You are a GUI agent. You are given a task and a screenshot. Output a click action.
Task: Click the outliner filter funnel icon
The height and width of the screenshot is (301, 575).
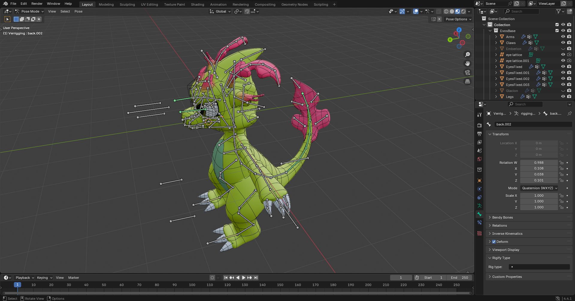tap(559, 11)
